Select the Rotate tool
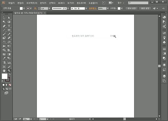Screen dimensions: 168x121 click(x=4, y=42)
